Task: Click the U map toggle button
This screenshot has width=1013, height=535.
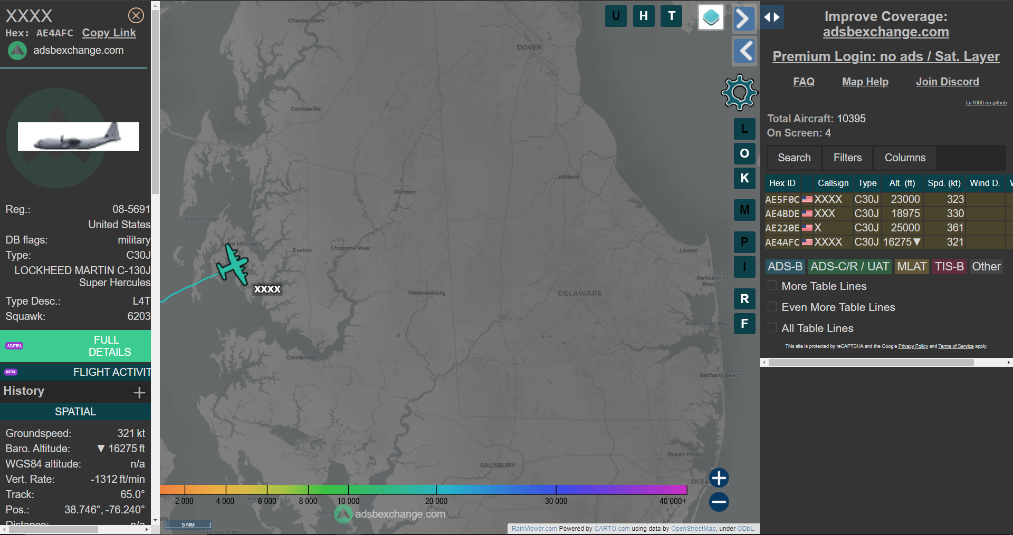Action: pyautogui.click(x=616, y=16)
